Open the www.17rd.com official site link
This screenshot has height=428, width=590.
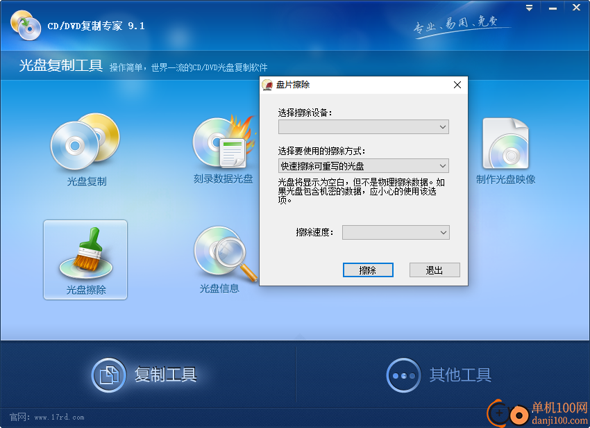tap(59, 417)
